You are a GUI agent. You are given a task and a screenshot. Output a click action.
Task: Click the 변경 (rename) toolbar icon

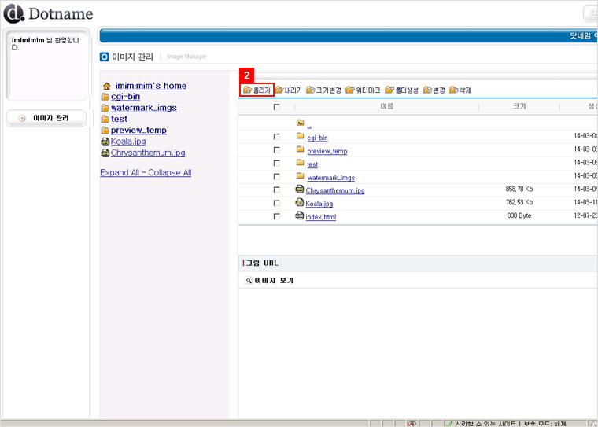(x=434, y=90)
